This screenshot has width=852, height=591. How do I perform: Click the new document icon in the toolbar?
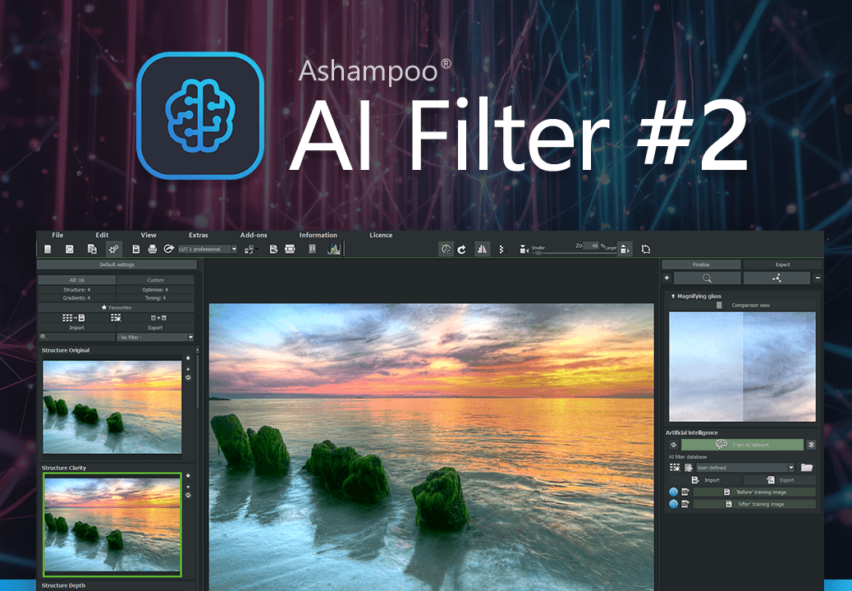click(48, 250)
